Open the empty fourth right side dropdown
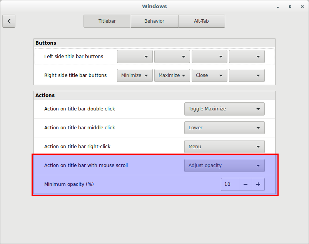 click(x=247, y=75)
